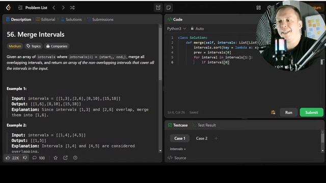The image size is (326, 183).
Task: Click the 'prev = intervals[0]' line
Action: pos(212,52)
